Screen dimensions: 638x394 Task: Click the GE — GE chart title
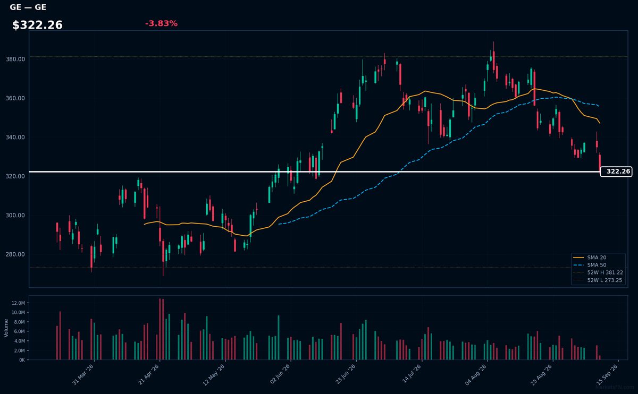pyautogui.click(x=28, y=7)
